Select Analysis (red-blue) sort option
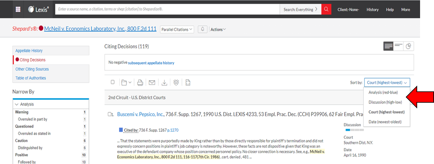434x164 pixels. (383, 92)
